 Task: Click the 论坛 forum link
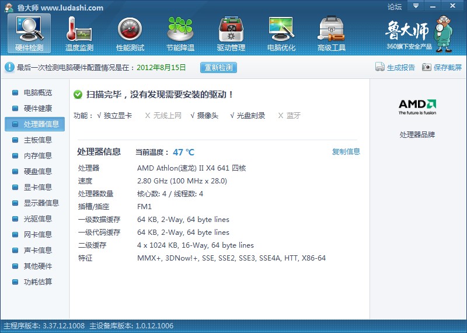click(x=395, y=6)
